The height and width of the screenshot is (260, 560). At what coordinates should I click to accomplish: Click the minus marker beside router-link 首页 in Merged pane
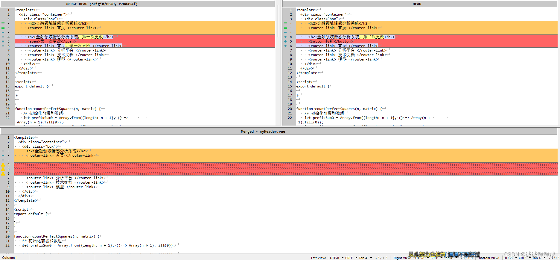3,155
